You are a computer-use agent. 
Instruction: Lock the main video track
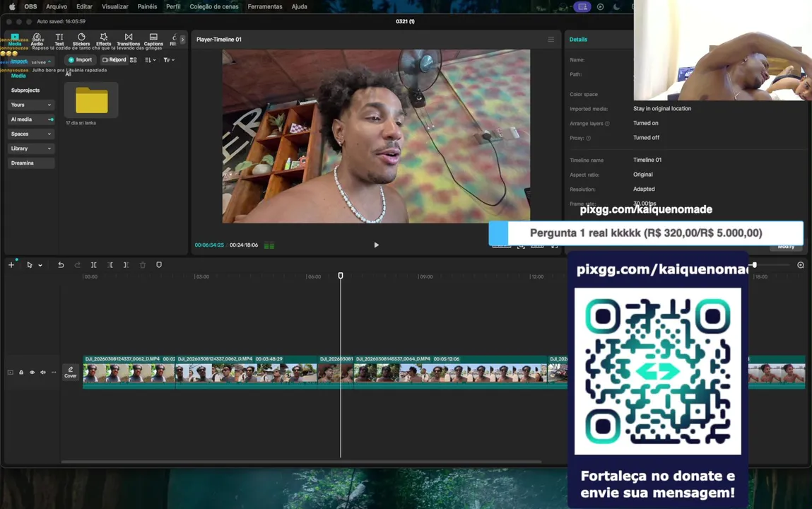(21, 372)
